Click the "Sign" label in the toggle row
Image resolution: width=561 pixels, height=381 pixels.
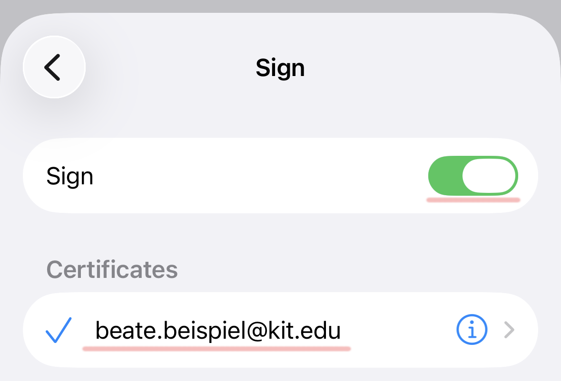69,176
